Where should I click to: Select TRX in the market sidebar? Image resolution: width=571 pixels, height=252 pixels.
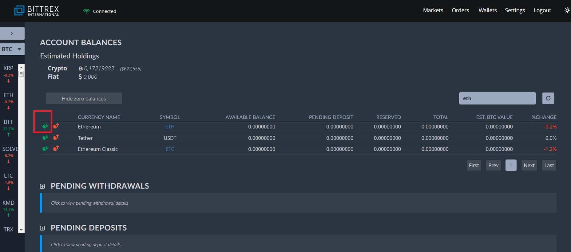tap(9, 229)
